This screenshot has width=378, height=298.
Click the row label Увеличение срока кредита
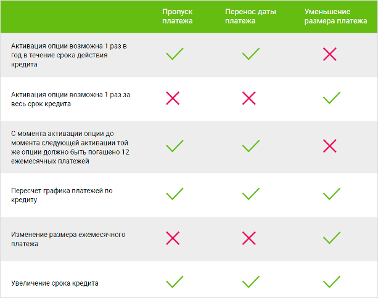pyautogui.click(x=55, y=283)
